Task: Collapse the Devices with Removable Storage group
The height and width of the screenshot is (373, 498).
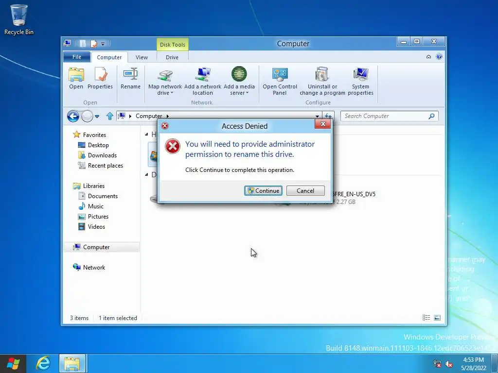Action: pos(146,174)
